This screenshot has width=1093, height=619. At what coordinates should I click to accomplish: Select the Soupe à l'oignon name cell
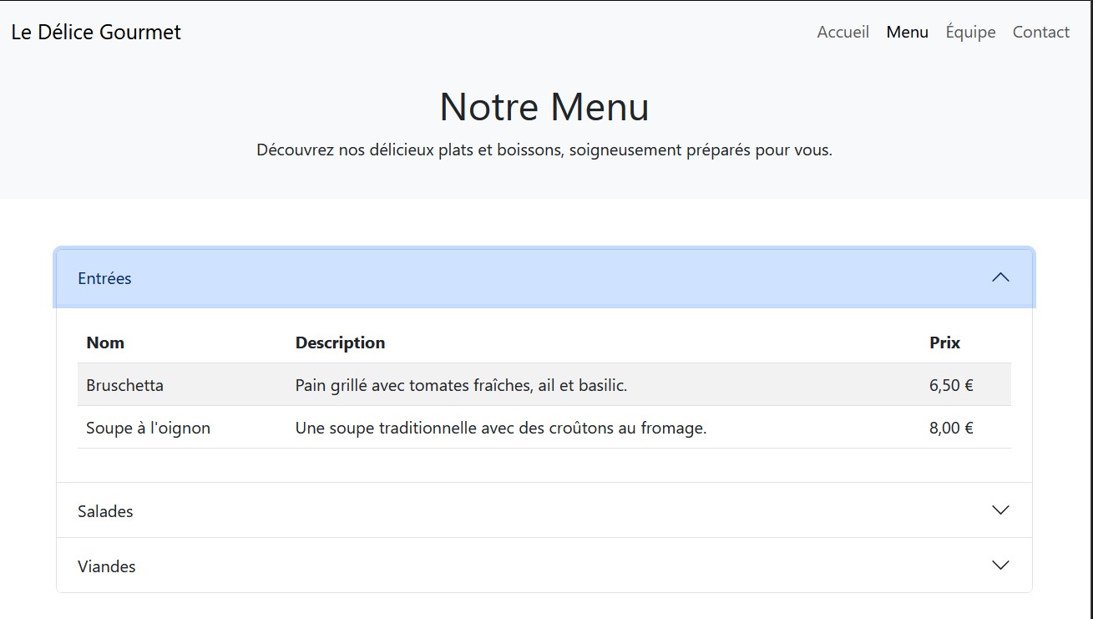click(x=148, y=428)
